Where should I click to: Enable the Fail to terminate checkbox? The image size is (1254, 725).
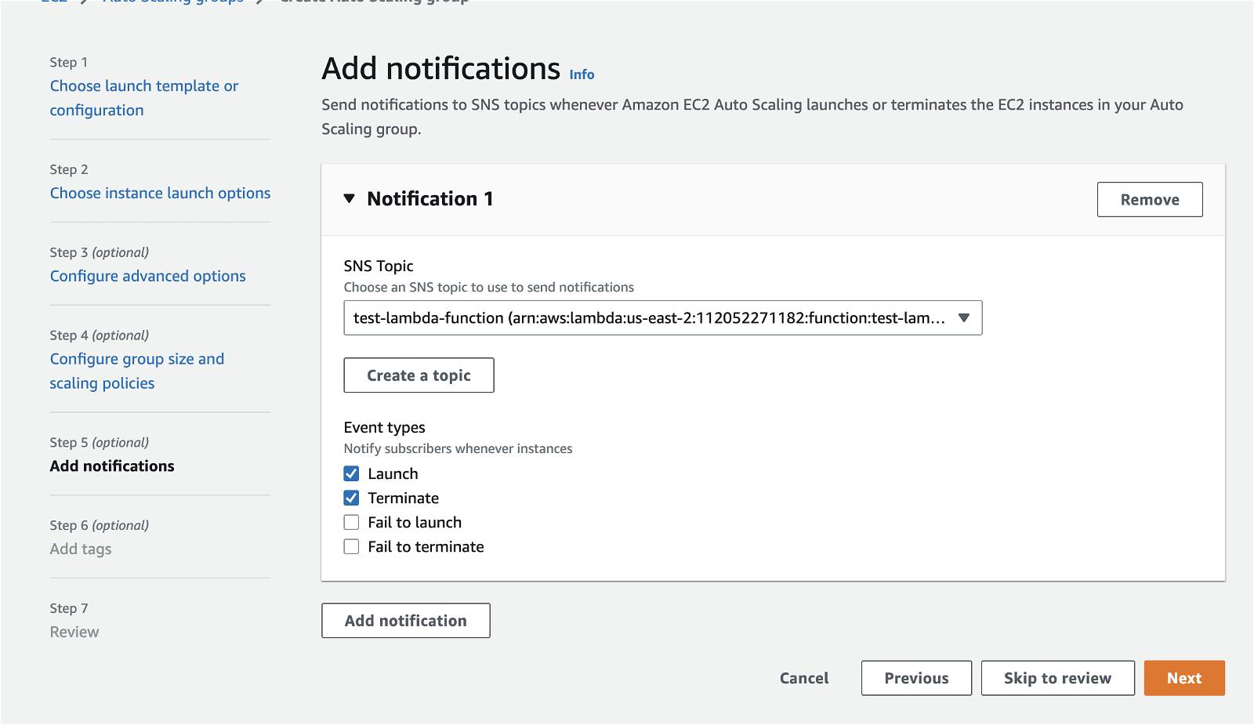tap(352, 547)
